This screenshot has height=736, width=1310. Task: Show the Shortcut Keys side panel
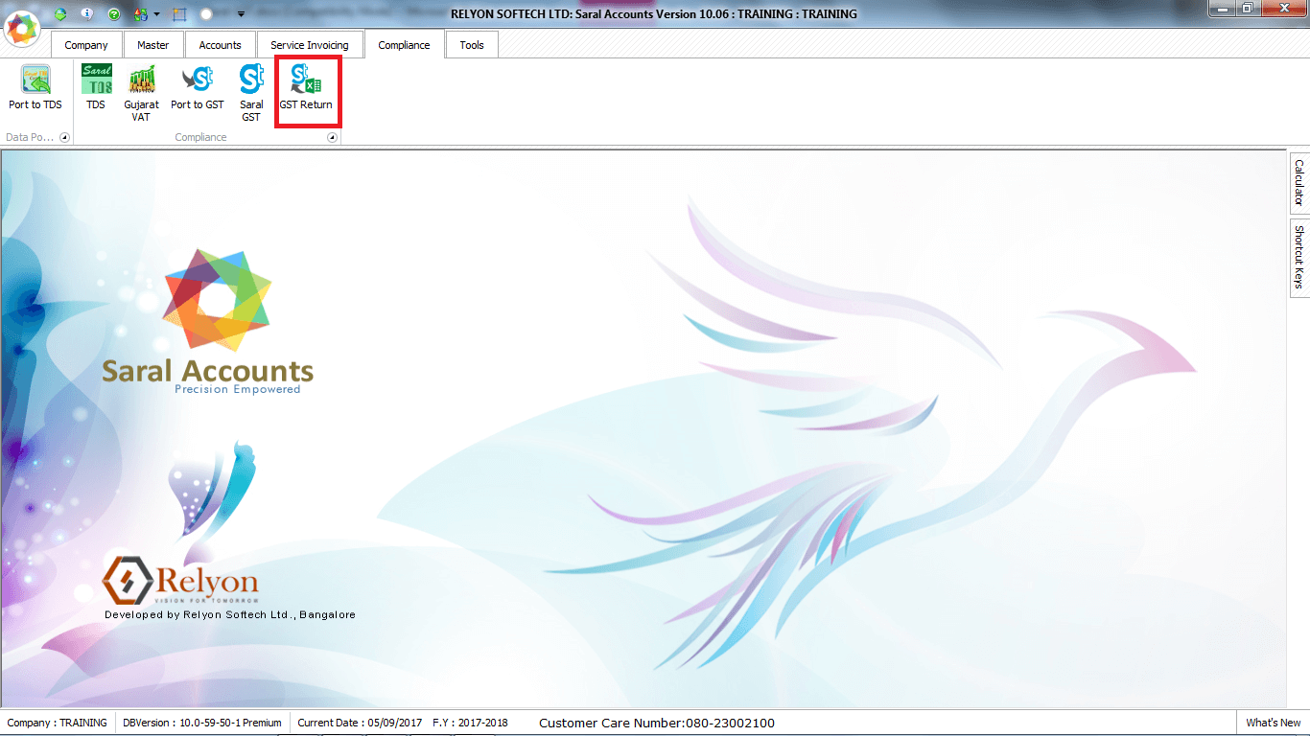[1299, 257]
